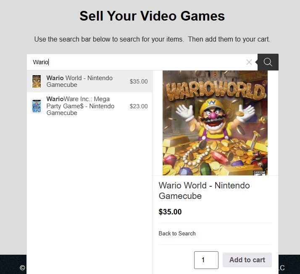300x274 pixels.
Task: Add Wario World to the cart
Action: 247,260
